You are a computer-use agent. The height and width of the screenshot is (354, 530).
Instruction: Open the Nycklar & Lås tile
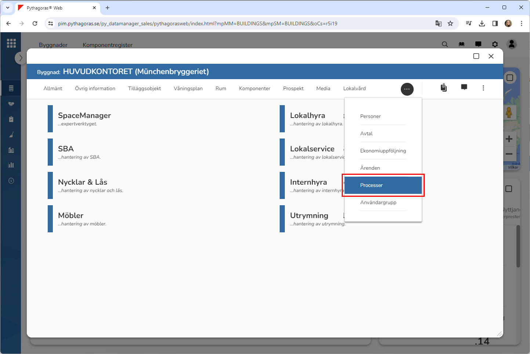[83, 185]
